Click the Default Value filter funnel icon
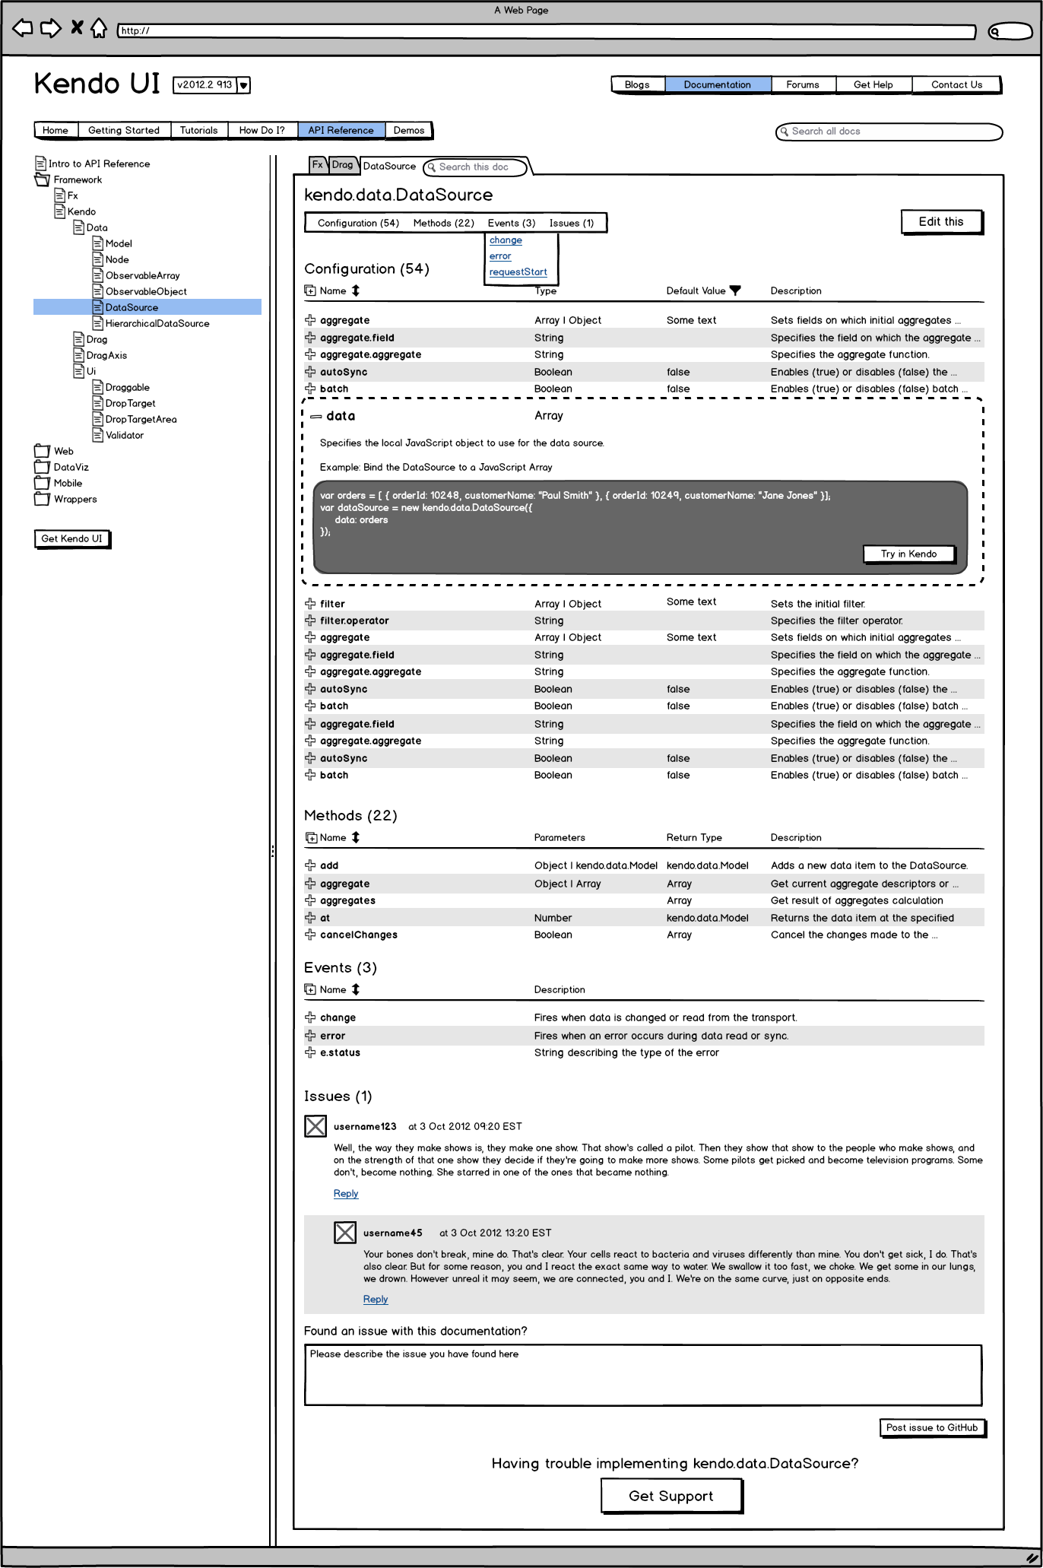Viewport: 1043px width, 1568px height. (x=735, y=290)
